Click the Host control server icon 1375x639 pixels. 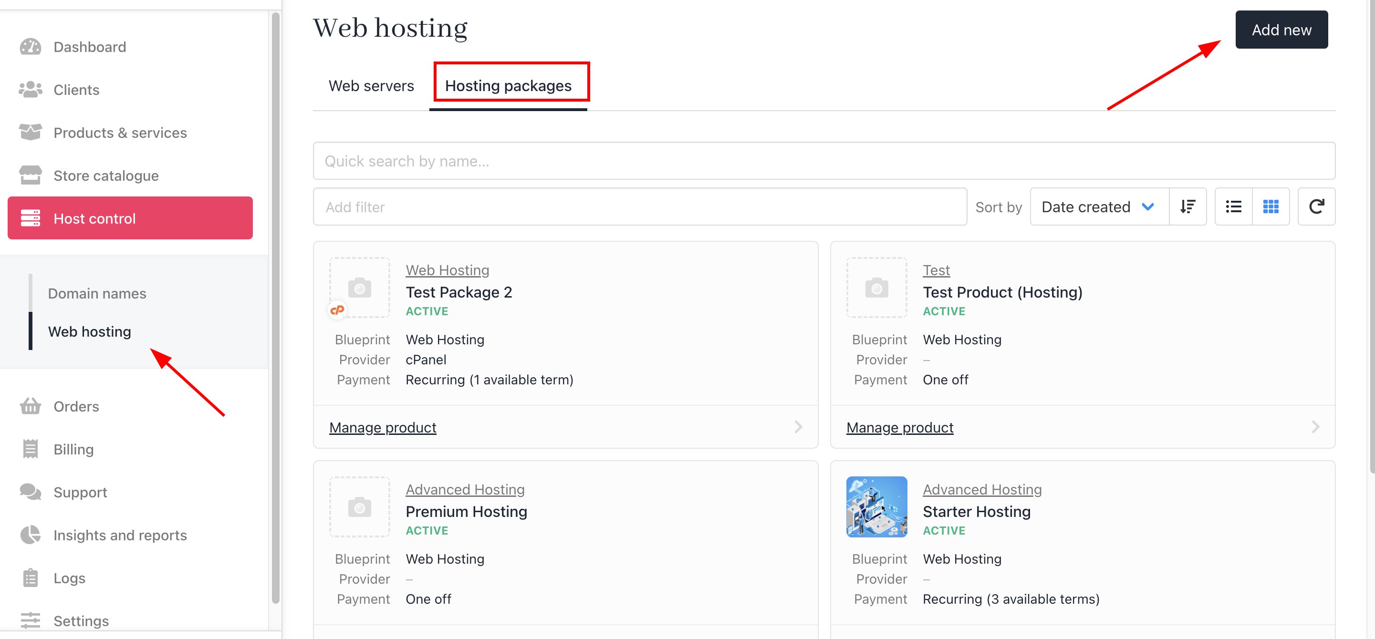point(31,218)
